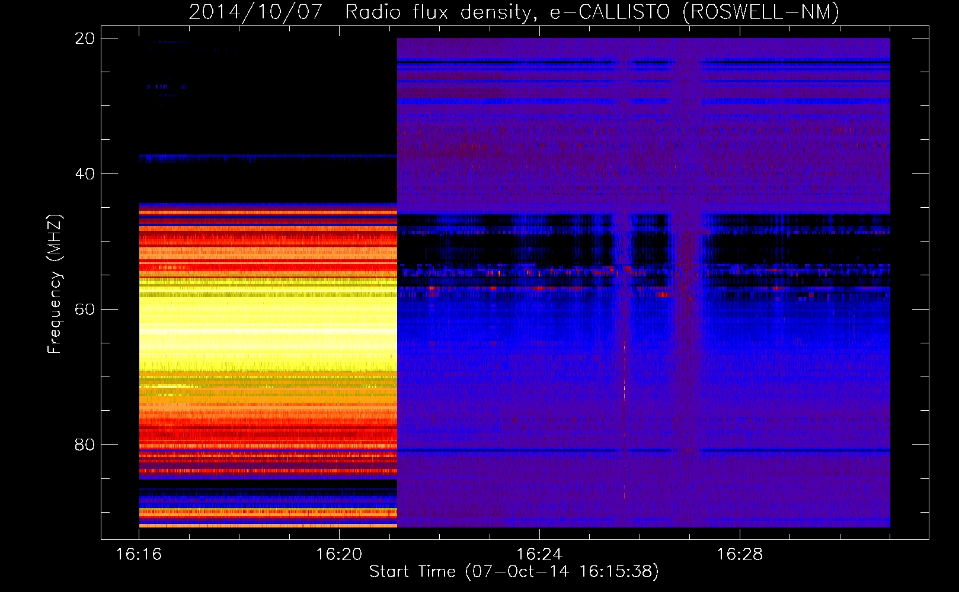This screenshot has height=592, width=959.
Task: Click the 16:20 time tick label
Action: coord(339,555)
